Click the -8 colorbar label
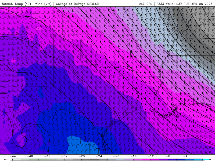This screenshot has width=215, height=161. [168, 156]
